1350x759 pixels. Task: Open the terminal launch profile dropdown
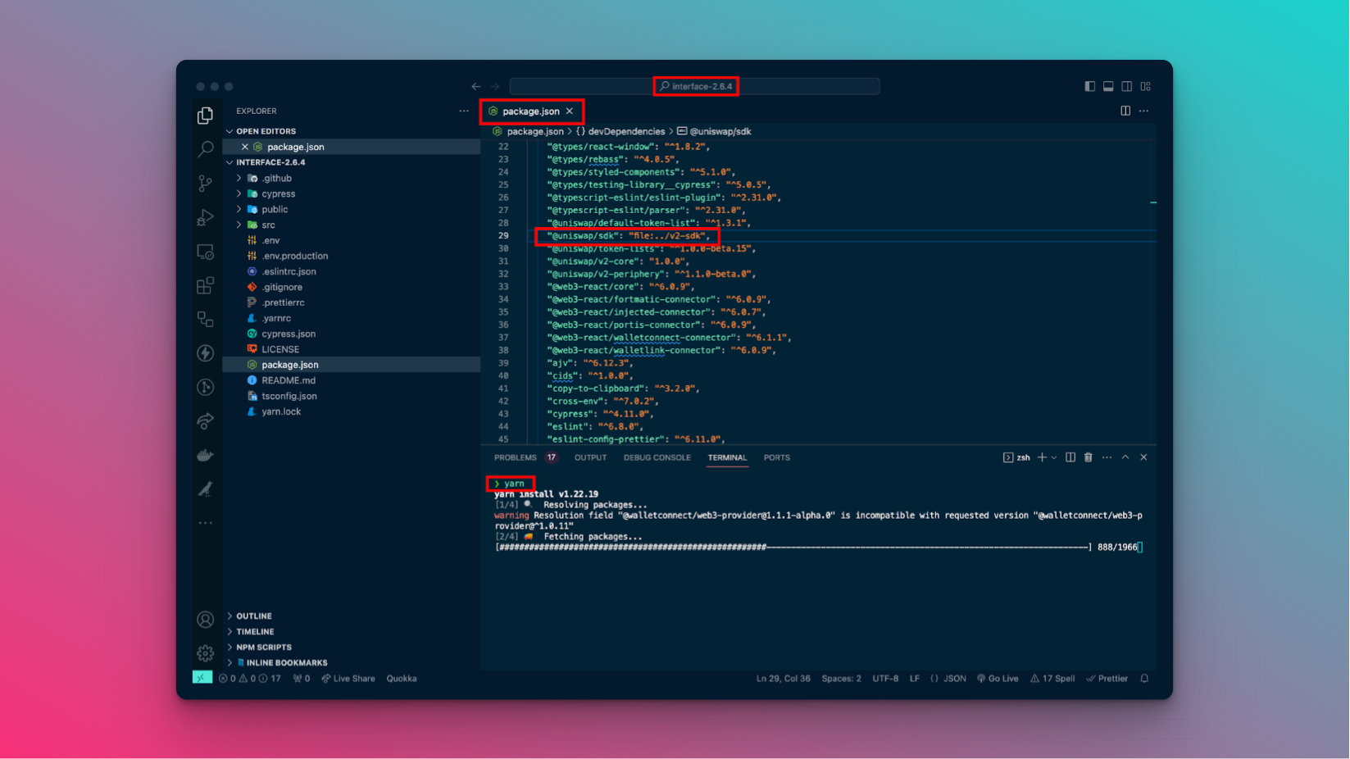point(1054,457)
